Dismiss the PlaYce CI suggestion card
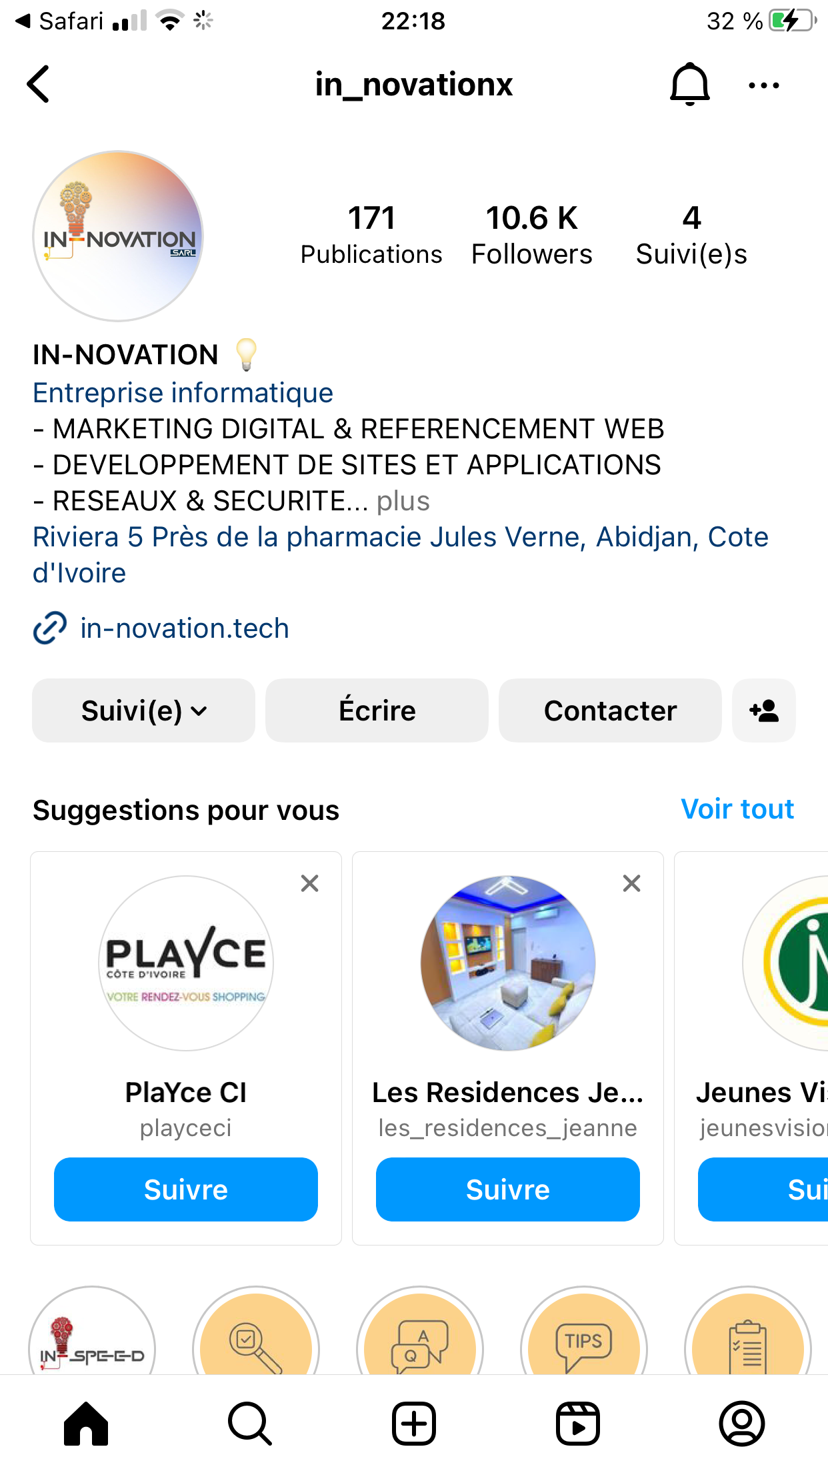Viewport: 828px width, 1473px height. (x=309, y=883)
